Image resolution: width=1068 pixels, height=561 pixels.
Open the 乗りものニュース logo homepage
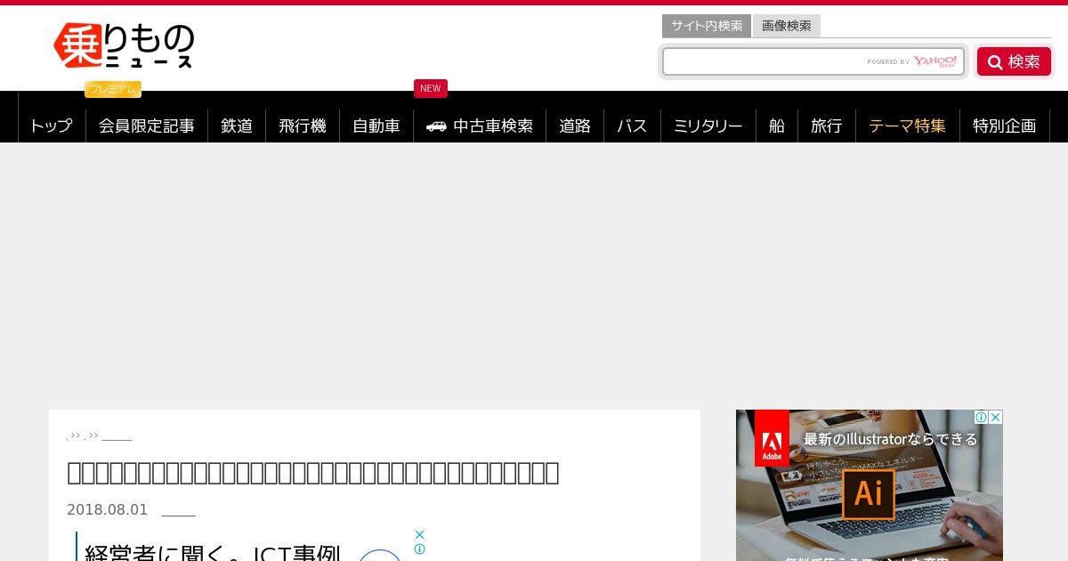pos(124,46)
